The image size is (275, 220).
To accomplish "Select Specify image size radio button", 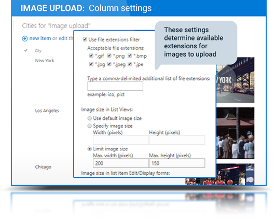I will coord(90,126).
